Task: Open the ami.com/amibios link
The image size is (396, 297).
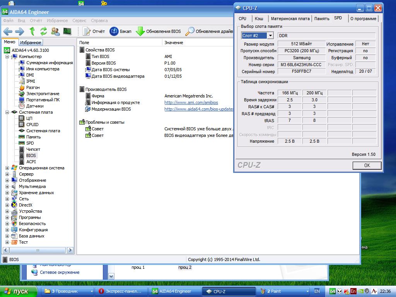Action: (191, 102)
